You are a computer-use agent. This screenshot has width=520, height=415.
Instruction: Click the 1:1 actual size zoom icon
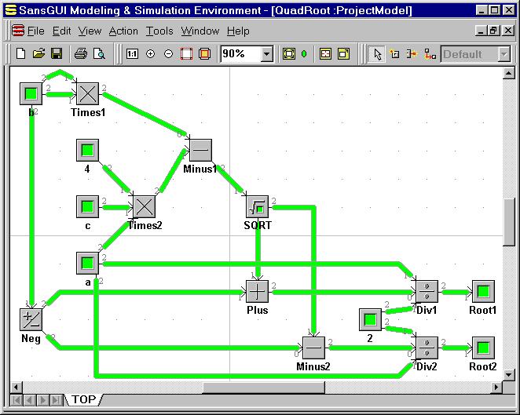(x=132, y=54)
